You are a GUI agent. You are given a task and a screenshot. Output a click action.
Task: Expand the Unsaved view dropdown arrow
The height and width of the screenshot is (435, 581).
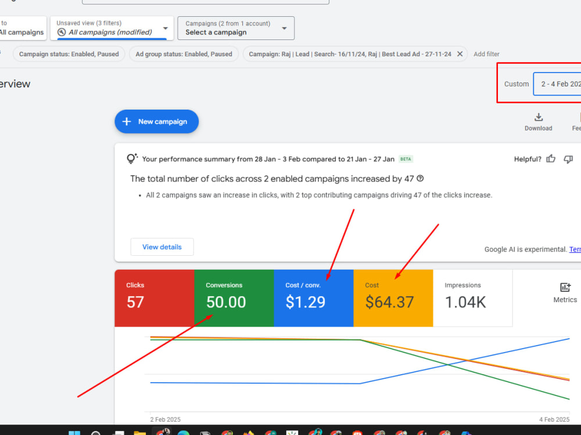(x=165, y=28)
